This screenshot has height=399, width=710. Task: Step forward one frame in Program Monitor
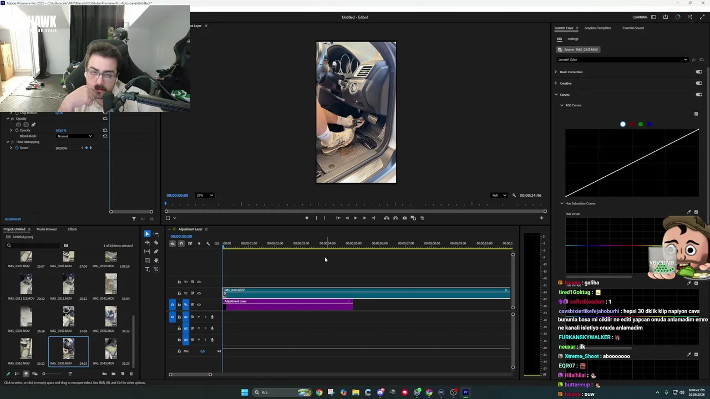[364, 218]
